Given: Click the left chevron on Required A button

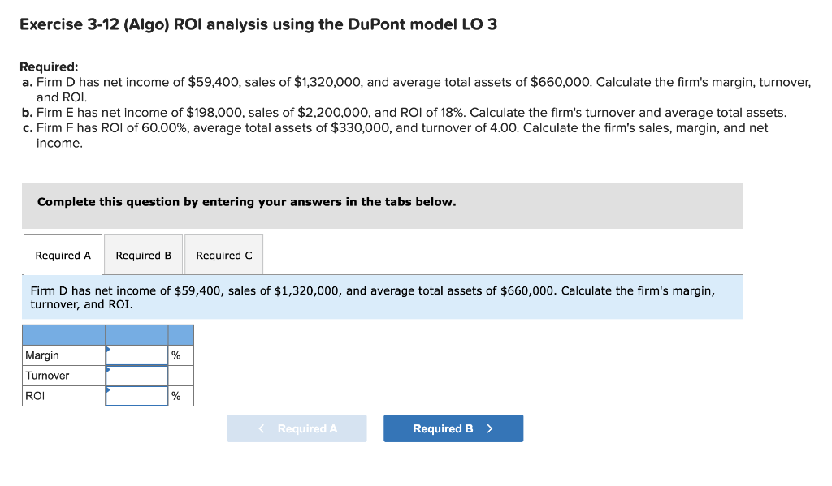Looking at the screenshot, I should point(261,428).
